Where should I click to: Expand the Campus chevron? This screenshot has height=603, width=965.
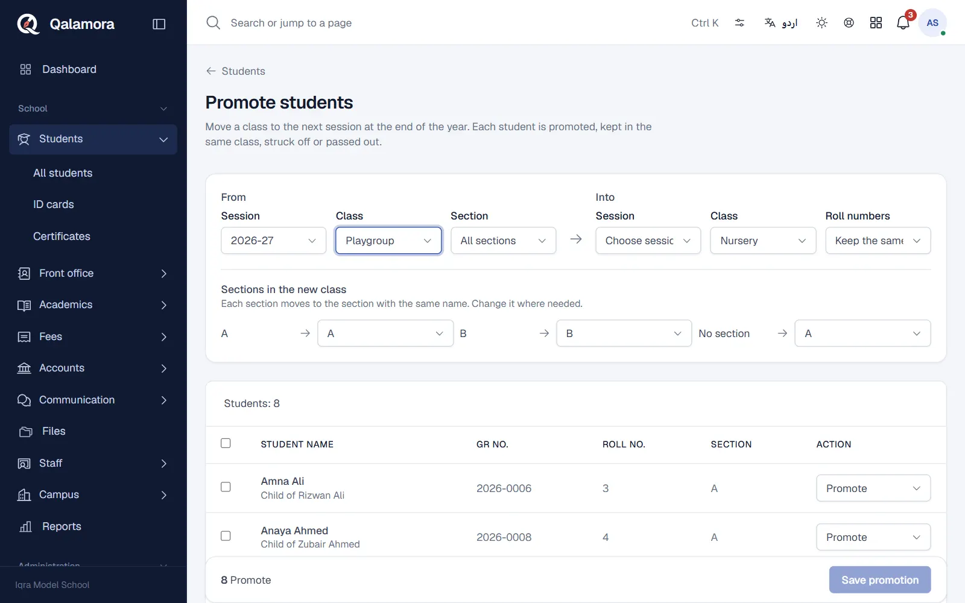coord(163,495)
